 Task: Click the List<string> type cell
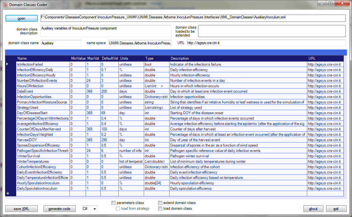[157, 108]
